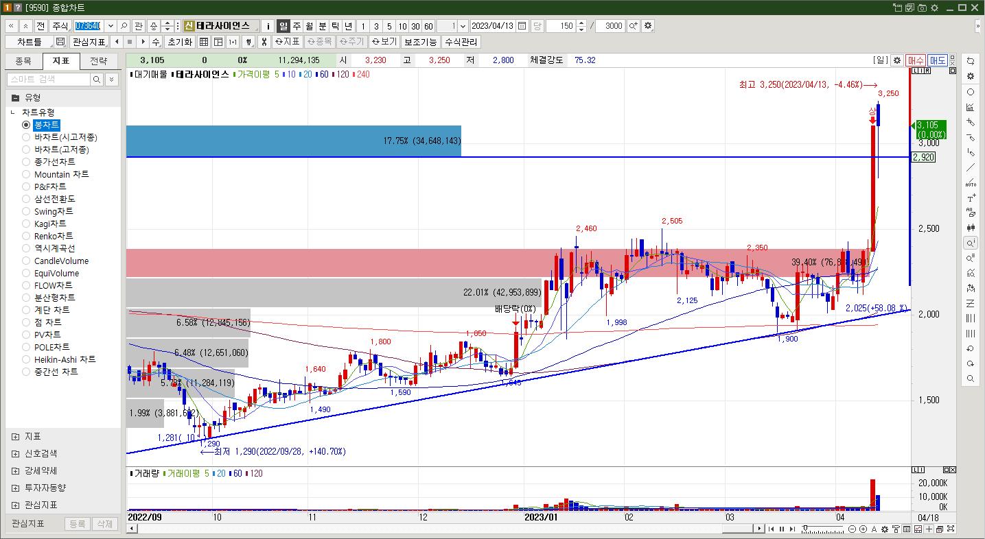The image size is (985, 539).
Task: Click the zoom in plus icon below chart
Action: point(863,529)
